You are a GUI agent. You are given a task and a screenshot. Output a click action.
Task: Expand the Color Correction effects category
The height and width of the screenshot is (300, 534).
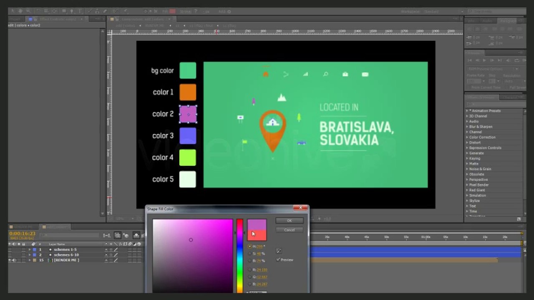[x=467, y=137]
